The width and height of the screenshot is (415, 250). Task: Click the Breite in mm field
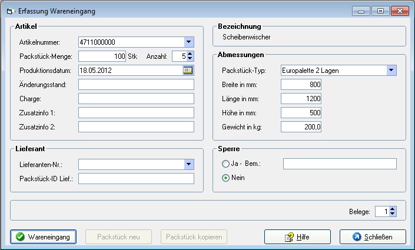pyautogui.click(x=301, y=85)
